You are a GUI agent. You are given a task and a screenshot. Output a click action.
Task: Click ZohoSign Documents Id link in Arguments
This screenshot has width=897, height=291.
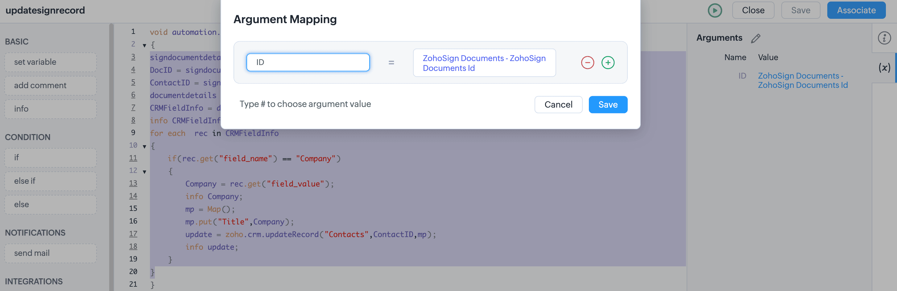point(802,80)
